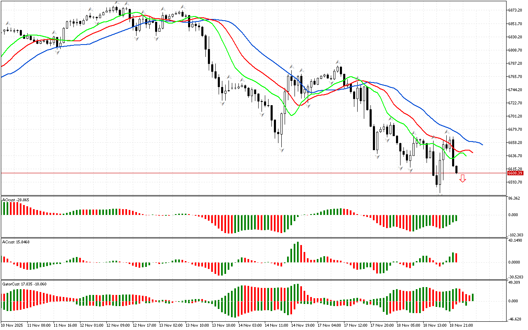Click the rightmost green bar in GatorCust histogram

click(472, 297)
